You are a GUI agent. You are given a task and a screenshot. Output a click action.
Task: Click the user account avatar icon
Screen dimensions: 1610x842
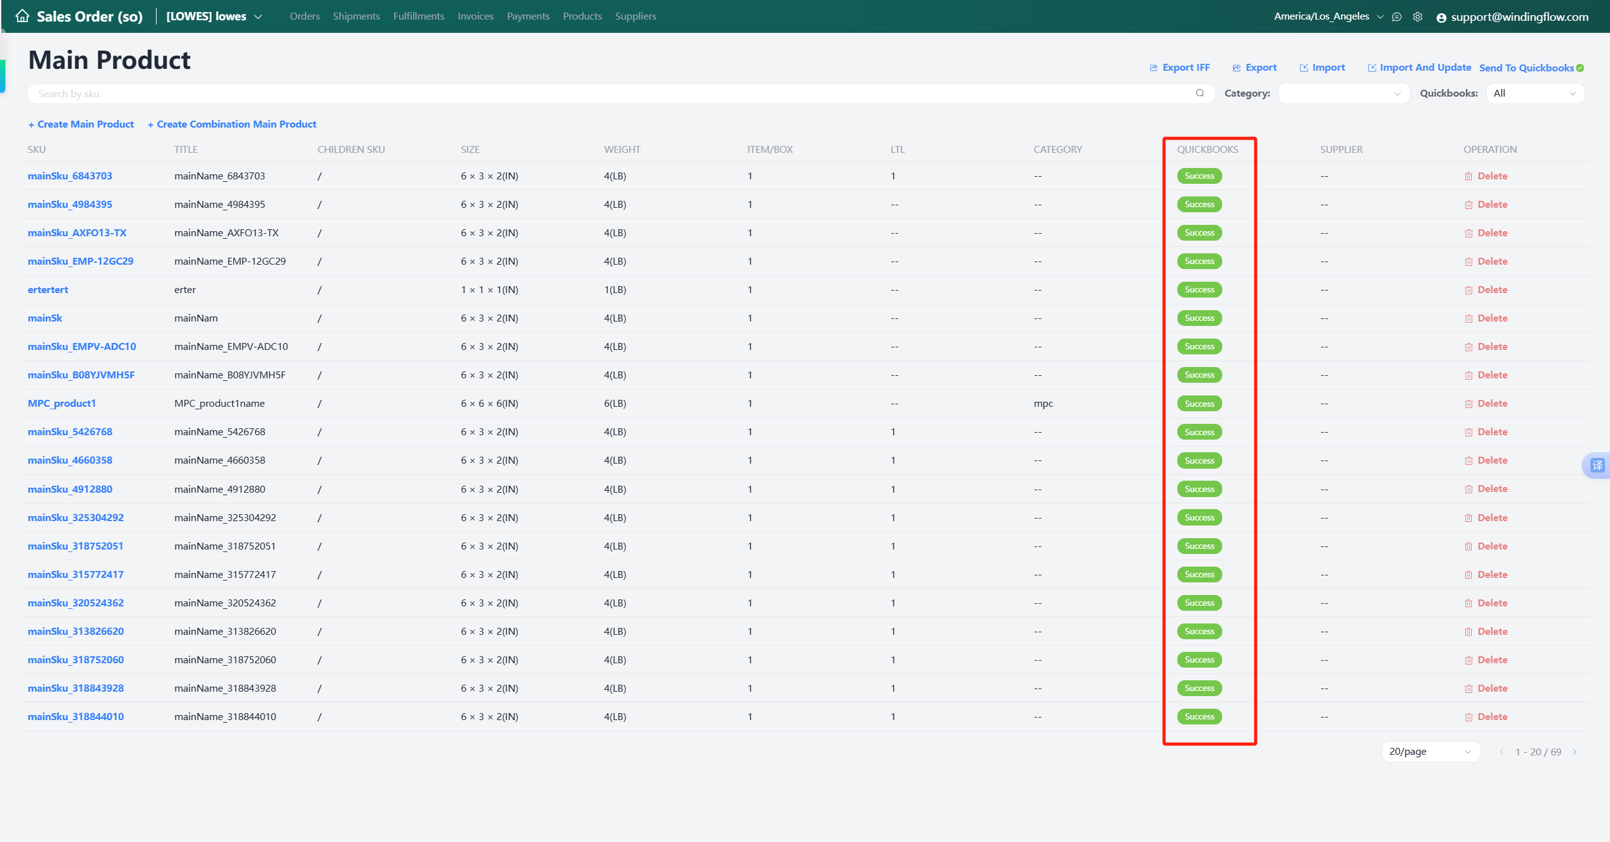tap(1441, 18)
